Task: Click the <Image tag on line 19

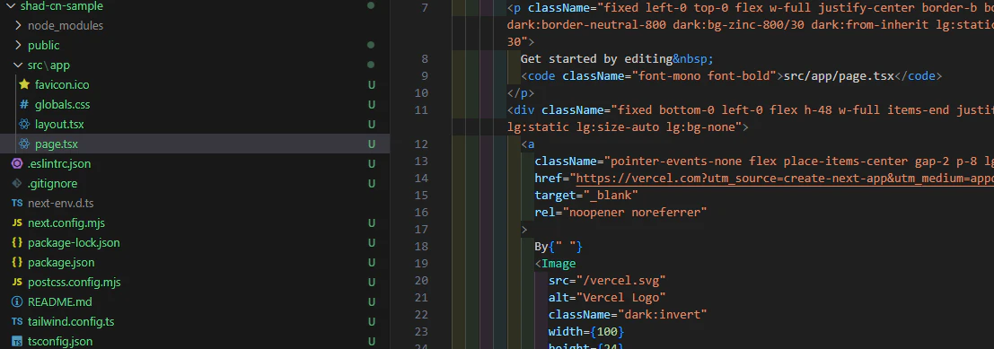Action: (x=555, y=264)
